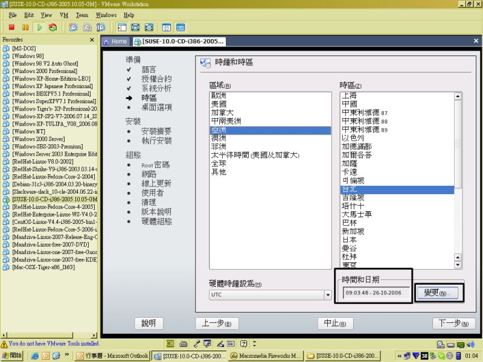Screen dimensions: 483x362
Task: Take a snapshot with the clock-star toolbar icon
Action: point(73,27)
